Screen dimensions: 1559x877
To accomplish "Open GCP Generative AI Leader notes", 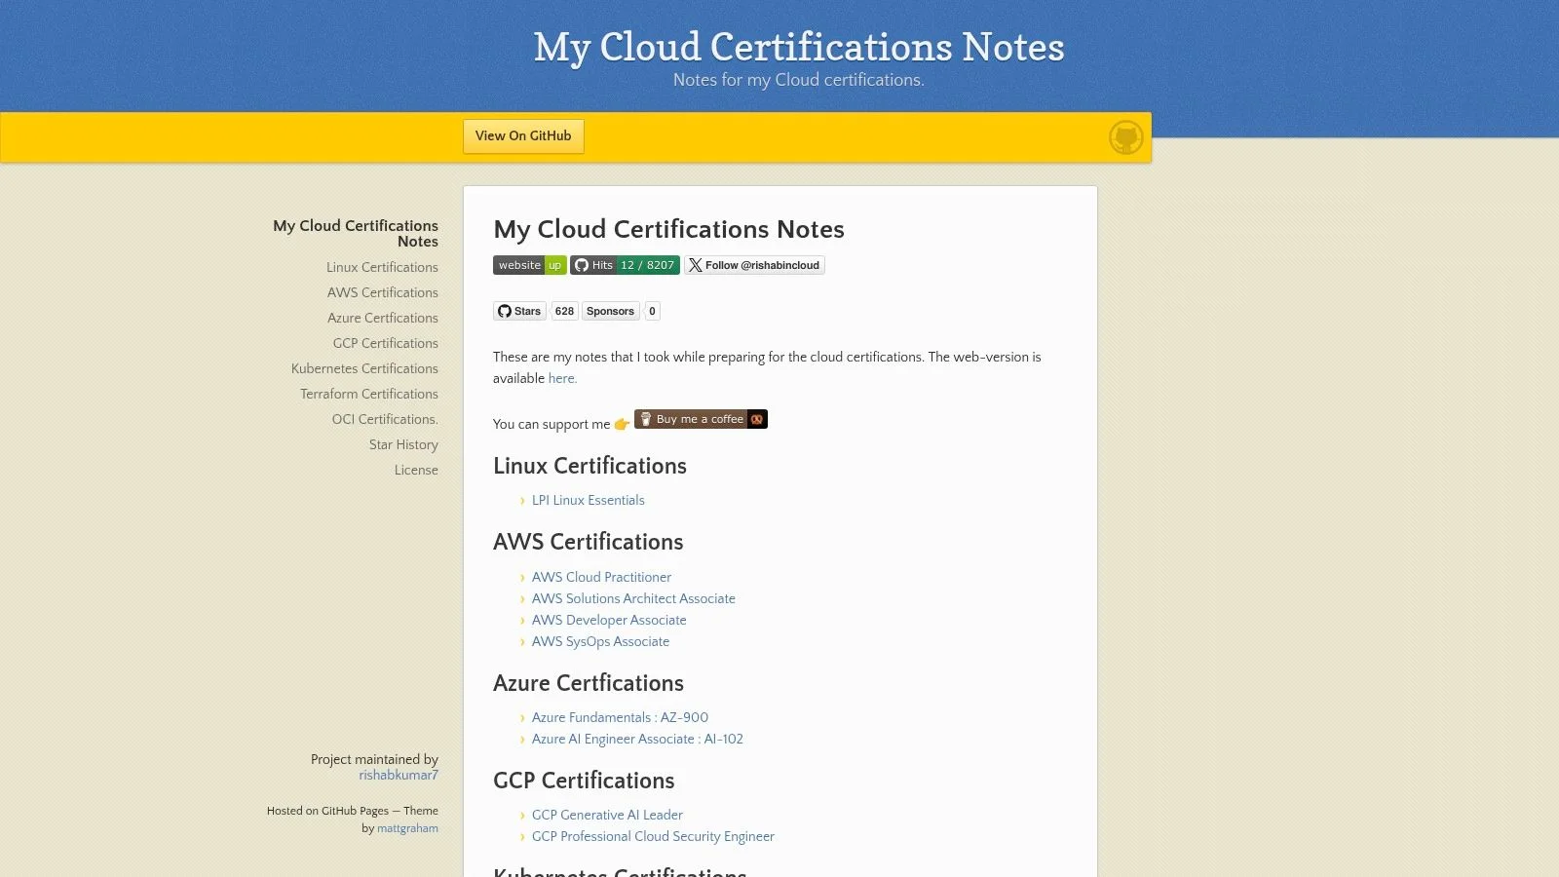I will (607, 815).
